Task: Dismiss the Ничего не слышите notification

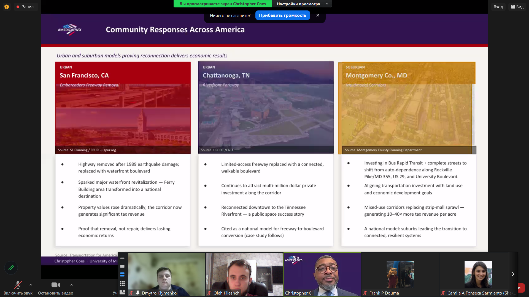Action: 318,15
